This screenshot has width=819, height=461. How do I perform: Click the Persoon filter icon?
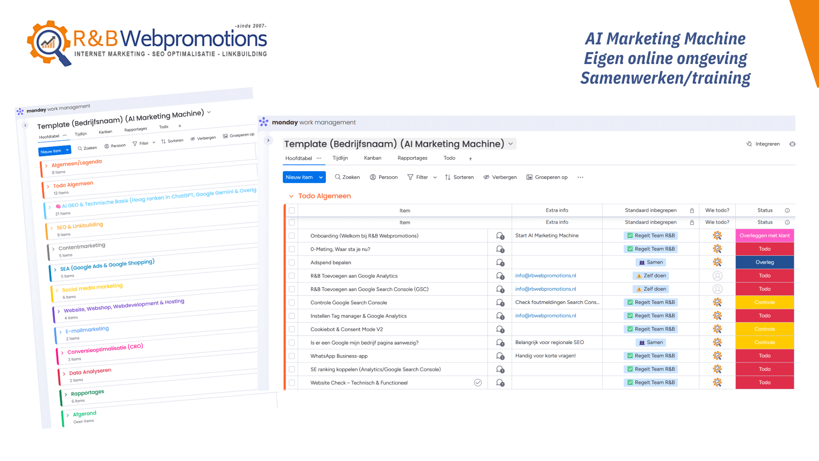373,177
